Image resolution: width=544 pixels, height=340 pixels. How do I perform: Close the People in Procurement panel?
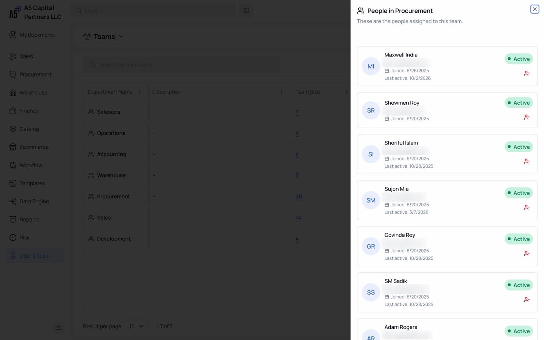point(534,9)
